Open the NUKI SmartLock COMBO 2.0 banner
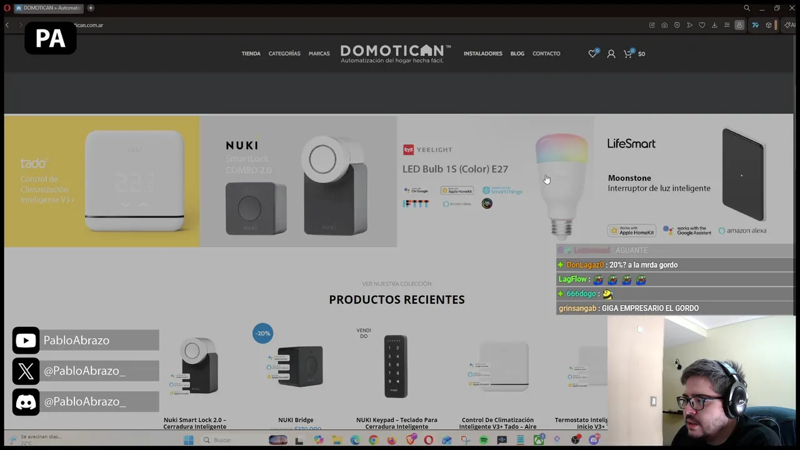 point(298,181)
